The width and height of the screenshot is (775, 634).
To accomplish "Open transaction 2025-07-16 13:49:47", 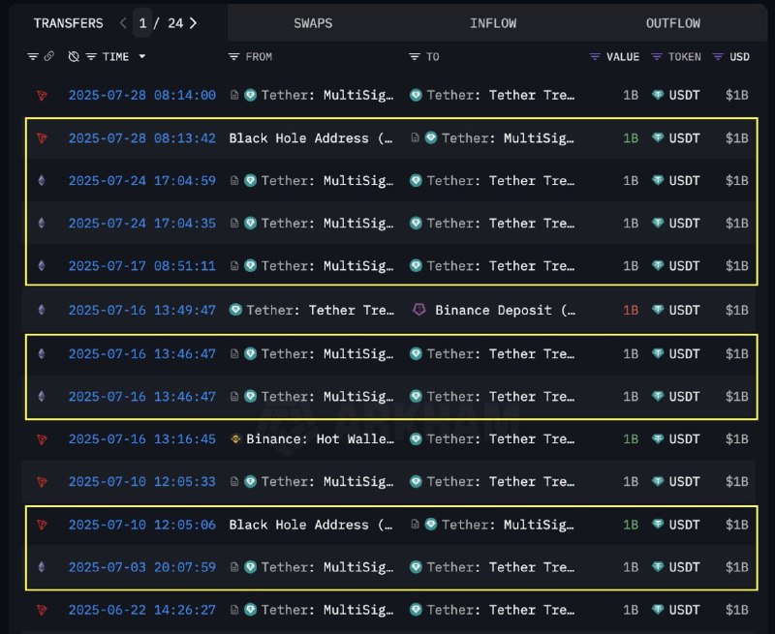I will (x=141, y=310).
